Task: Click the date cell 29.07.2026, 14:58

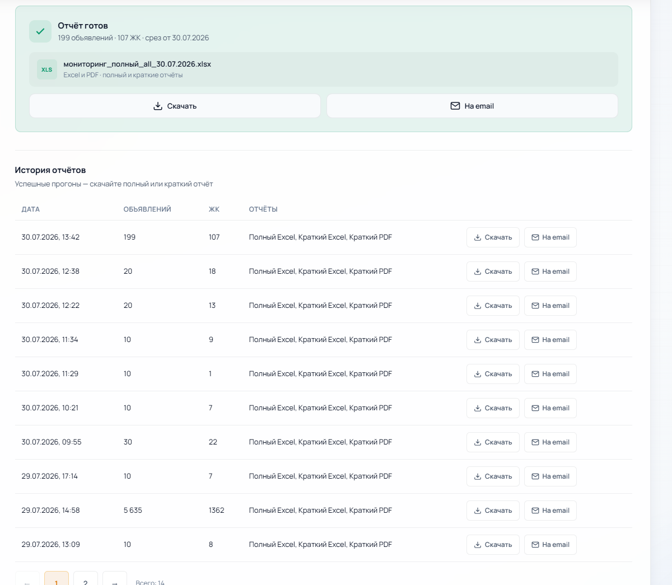Action: [50, 511]
